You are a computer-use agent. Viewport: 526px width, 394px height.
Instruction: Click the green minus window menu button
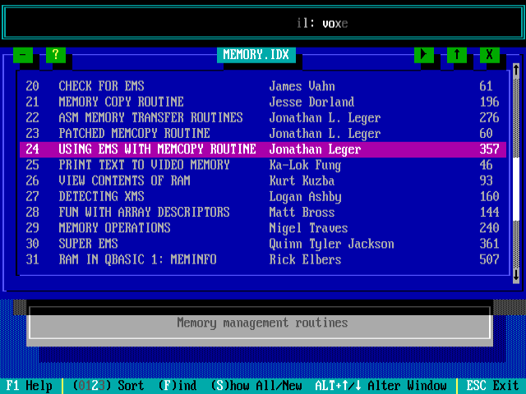tap(23, 54)
